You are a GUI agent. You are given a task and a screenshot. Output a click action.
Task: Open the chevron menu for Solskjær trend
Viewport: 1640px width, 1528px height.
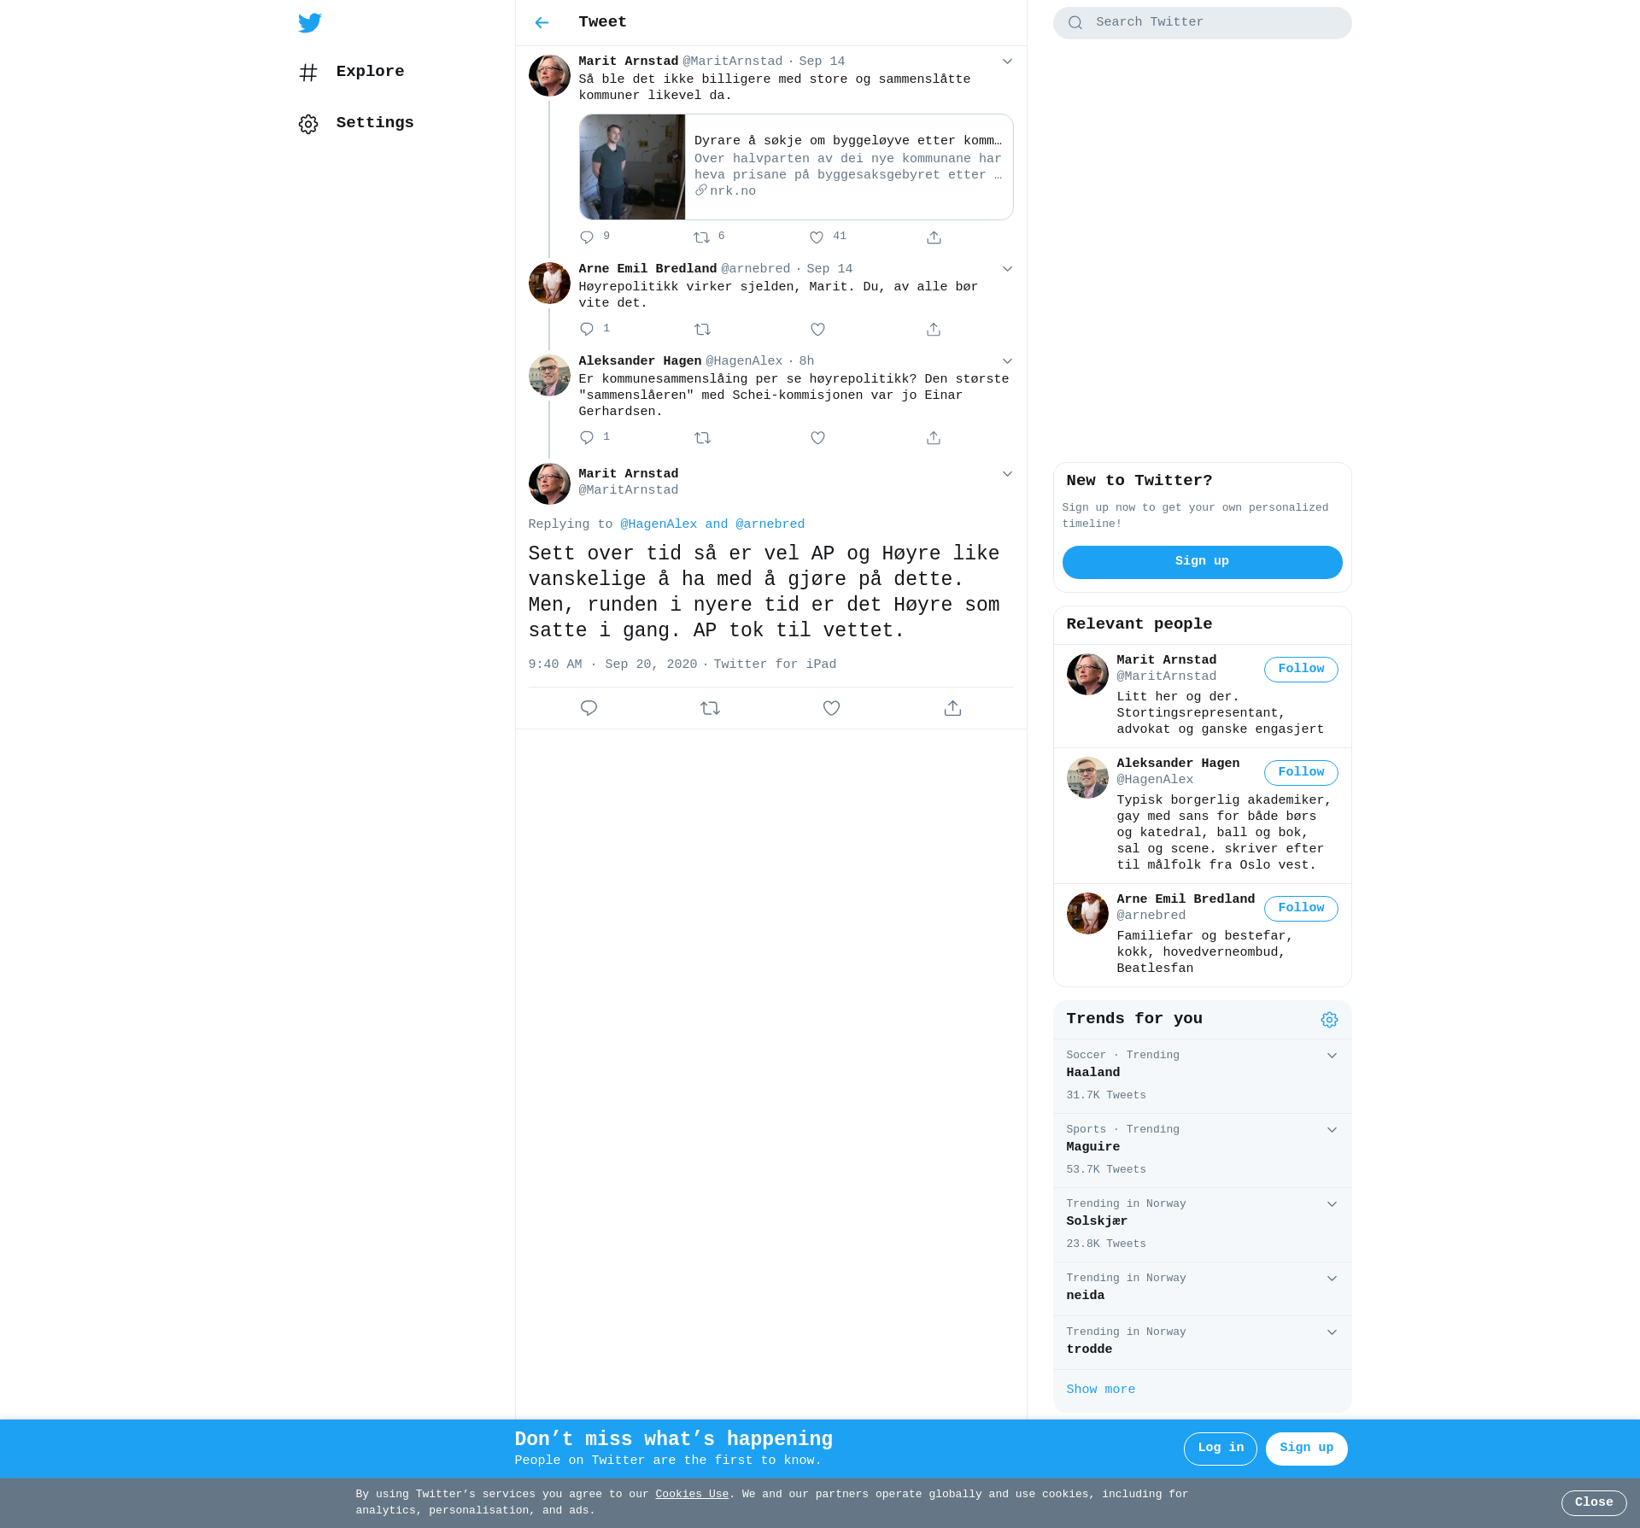tap(1332, 1204)
